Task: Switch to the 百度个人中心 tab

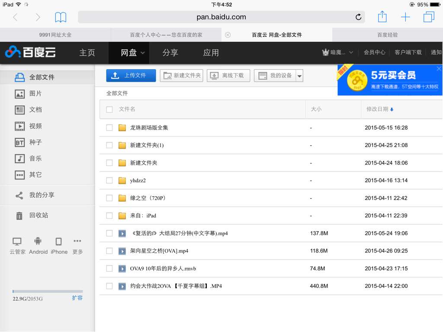Action: [166, 35]
